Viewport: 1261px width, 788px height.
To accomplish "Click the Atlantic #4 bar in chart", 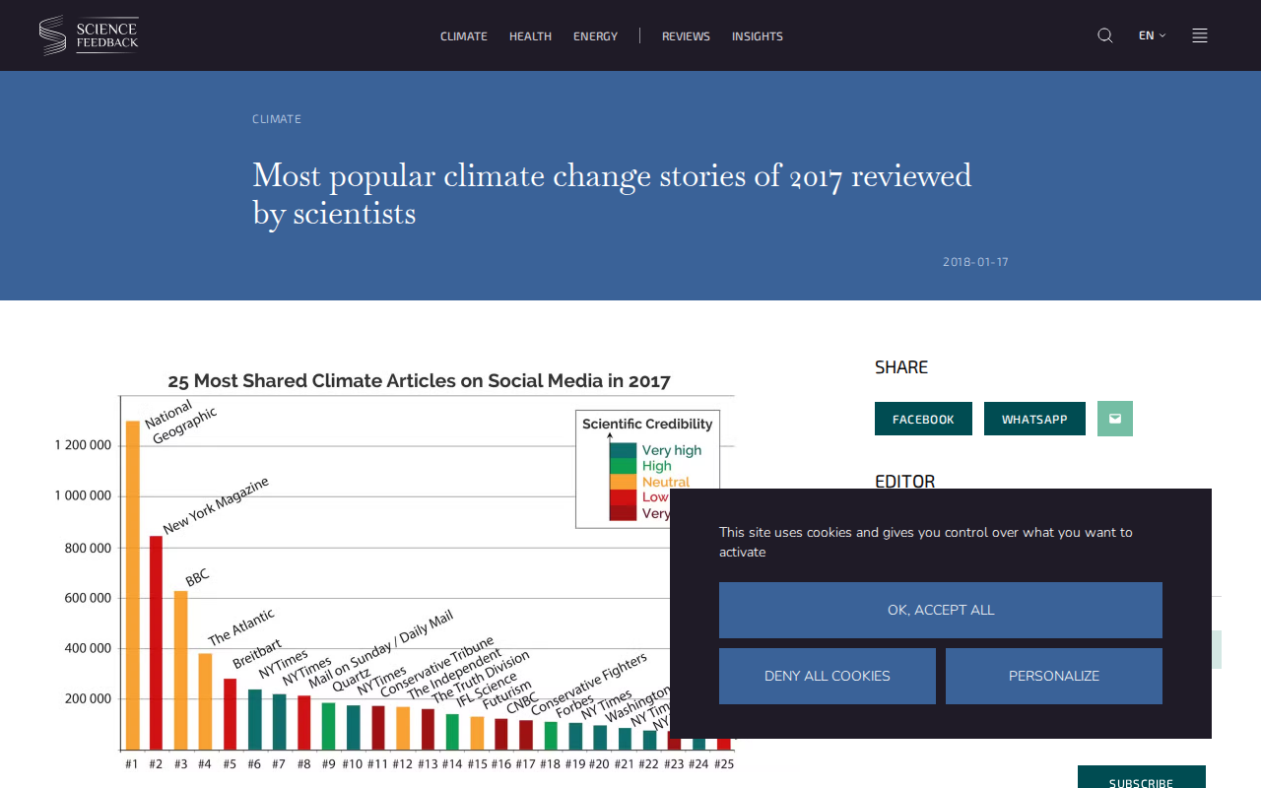I will pos(205,701).
